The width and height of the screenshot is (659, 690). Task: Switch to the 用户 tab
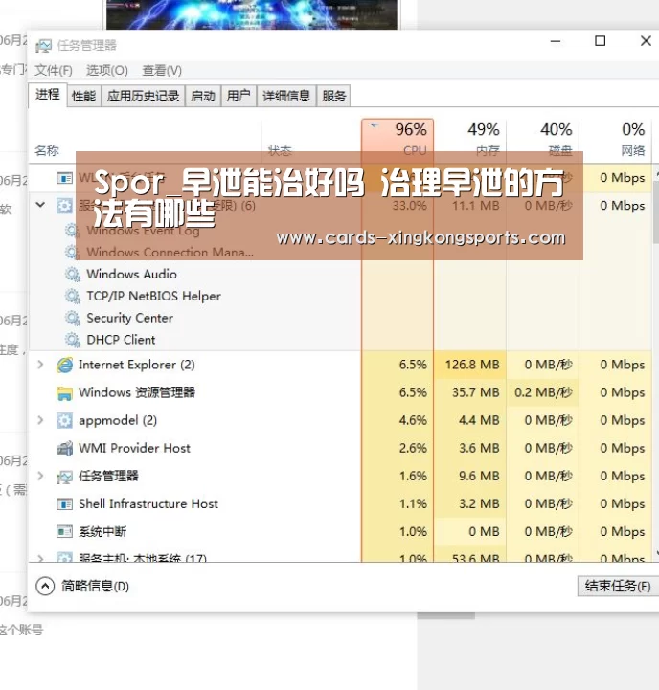pos(239,96)
